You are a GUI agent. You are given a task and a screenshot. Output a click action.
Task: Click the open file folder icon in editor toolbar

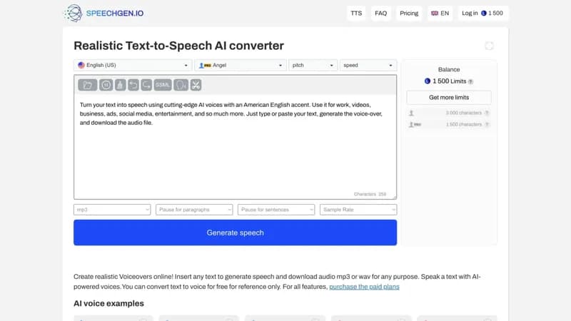coord(87,85)
